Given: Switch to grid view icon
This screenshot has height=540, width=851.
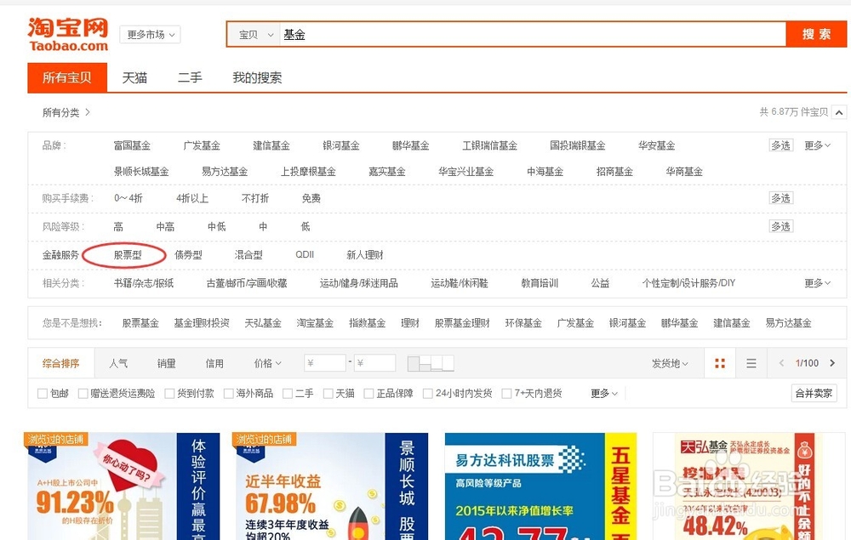Looking at the screenshot, I should [x=720, y=363].
